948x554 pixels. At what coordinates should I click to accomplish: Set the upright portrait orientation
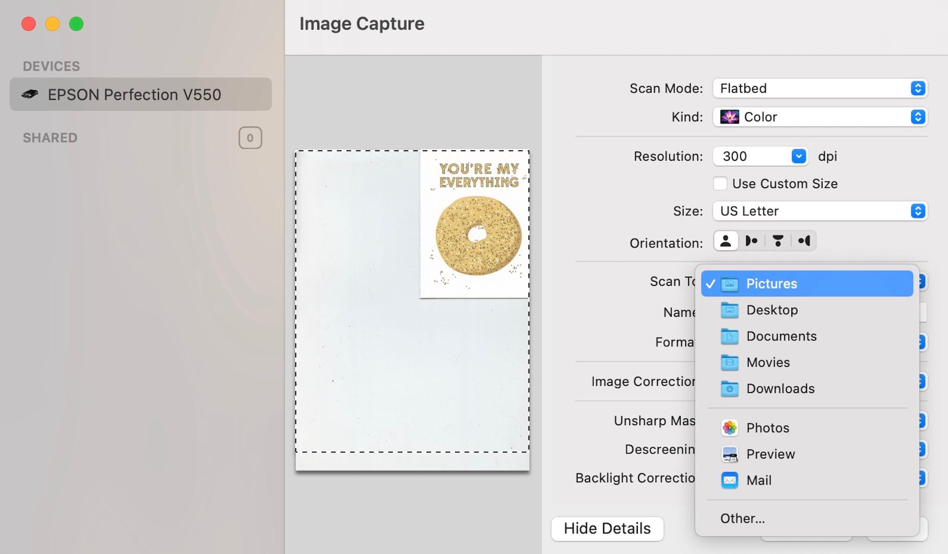726,241
